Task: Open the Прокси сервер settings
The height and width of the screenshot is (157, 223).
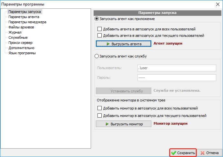Action: pos(20,43)
